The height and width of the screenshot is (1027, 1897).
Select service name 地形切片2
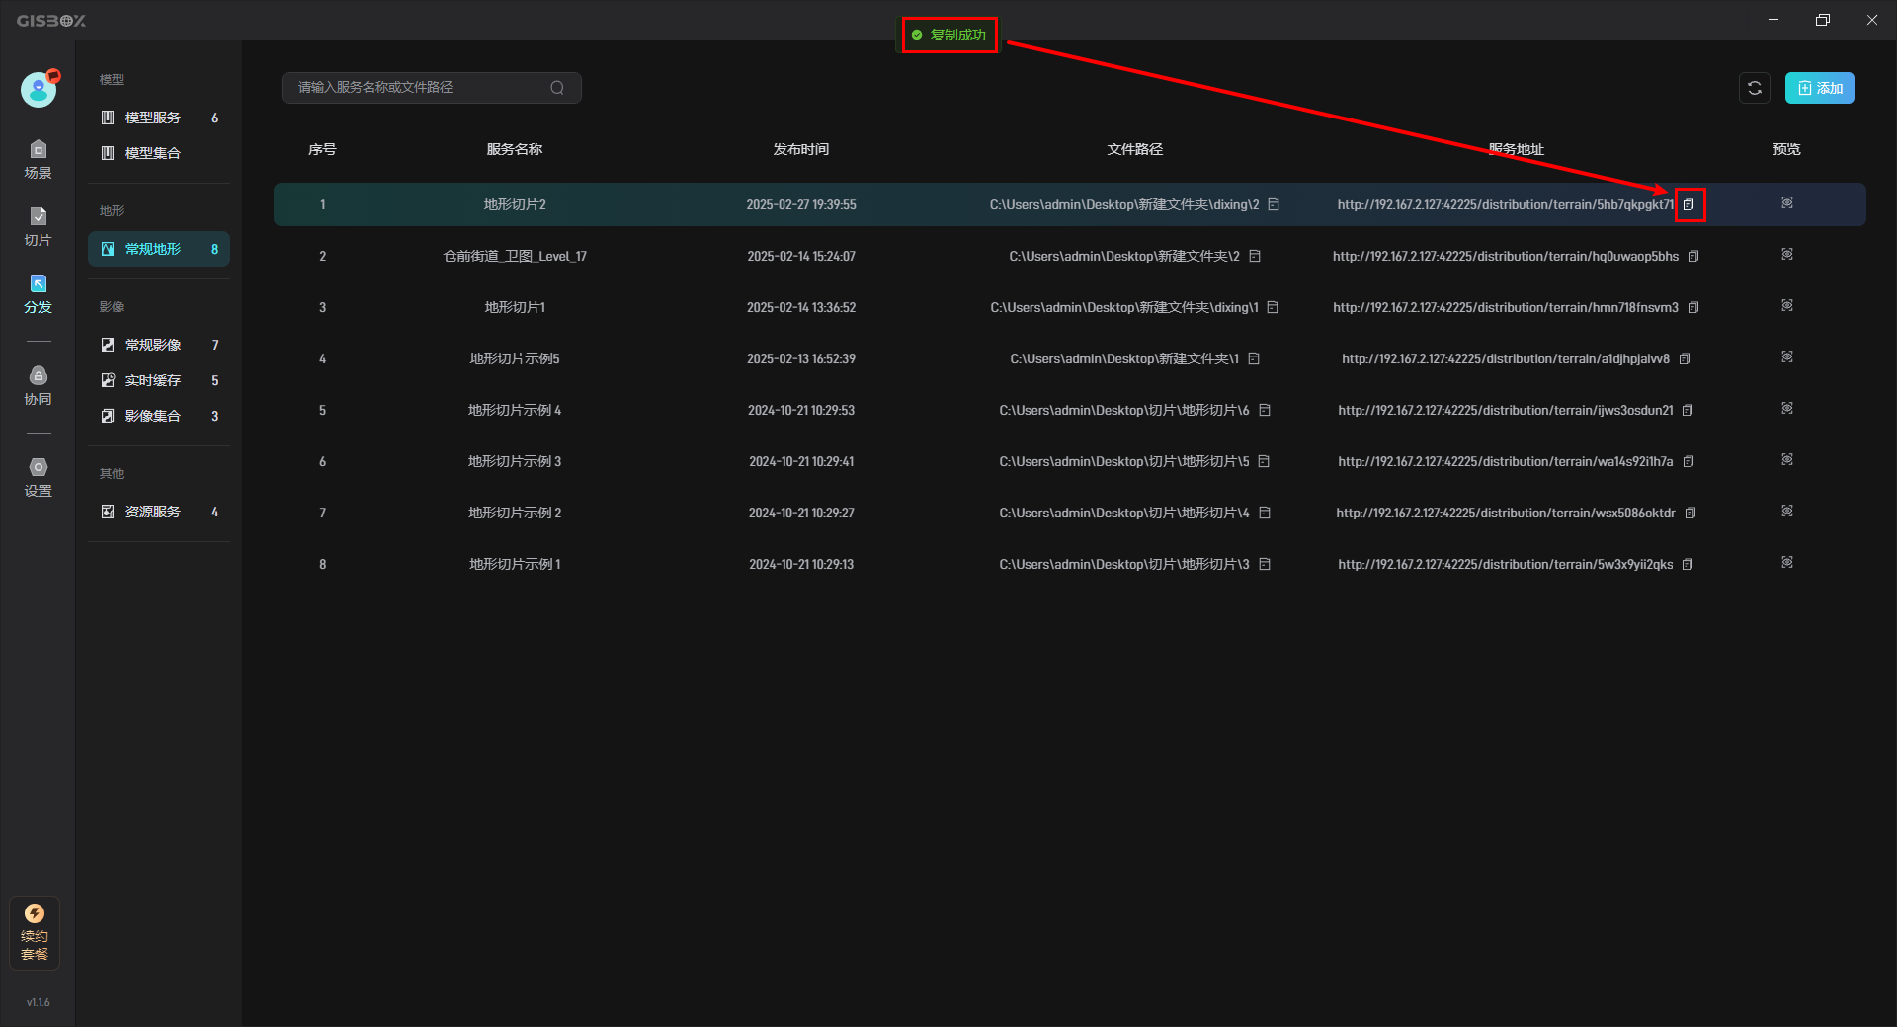pyautogui.click(x=515, y=204)
